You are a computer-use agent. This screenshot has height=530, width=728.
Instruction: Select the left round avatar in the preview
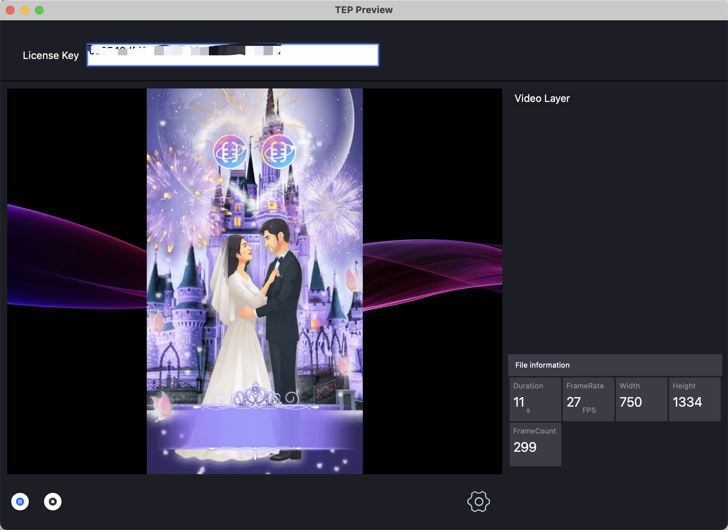pos(230,152)
